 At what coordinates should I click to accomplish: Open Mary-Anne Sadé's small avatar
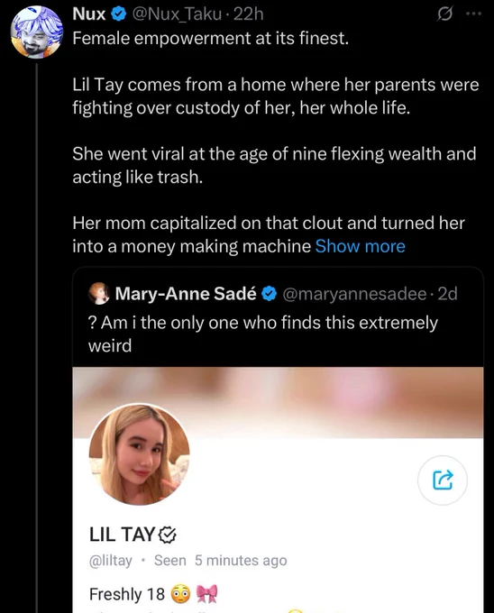click(98, 294)
